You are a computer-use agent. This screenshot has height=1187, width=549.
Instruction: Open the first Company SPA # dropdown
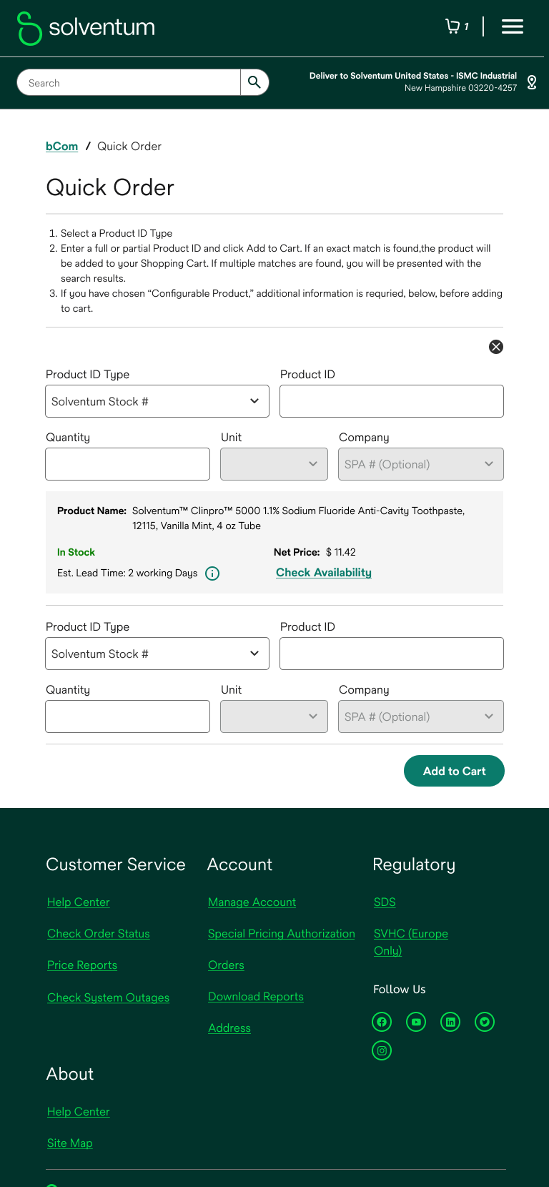[421, 464]
